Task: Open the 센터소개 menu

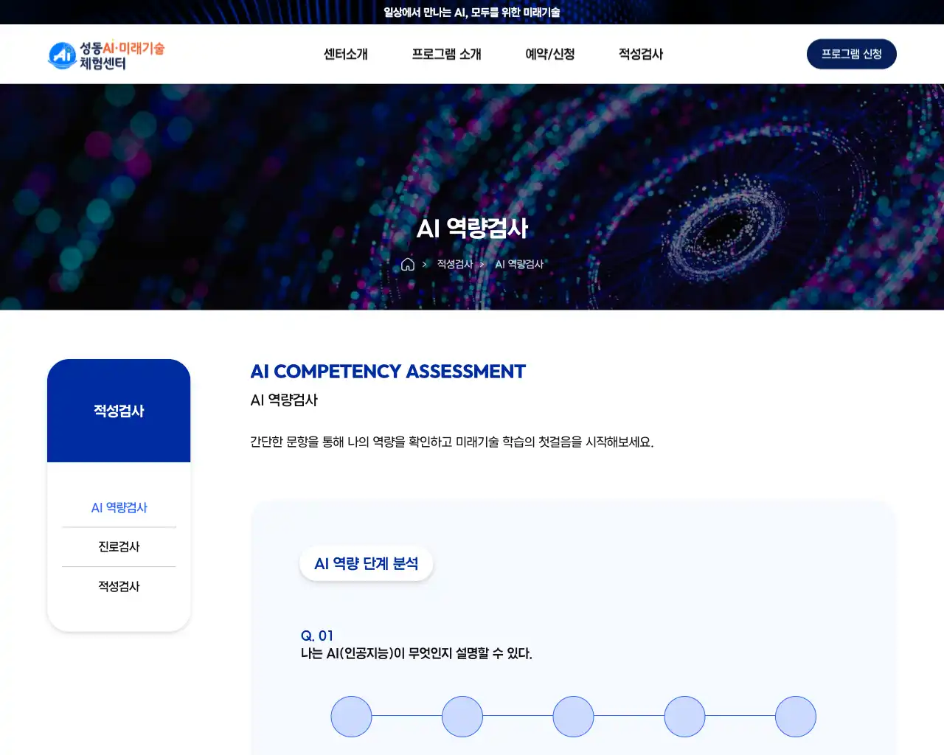Action: click(x=346, y=54)
